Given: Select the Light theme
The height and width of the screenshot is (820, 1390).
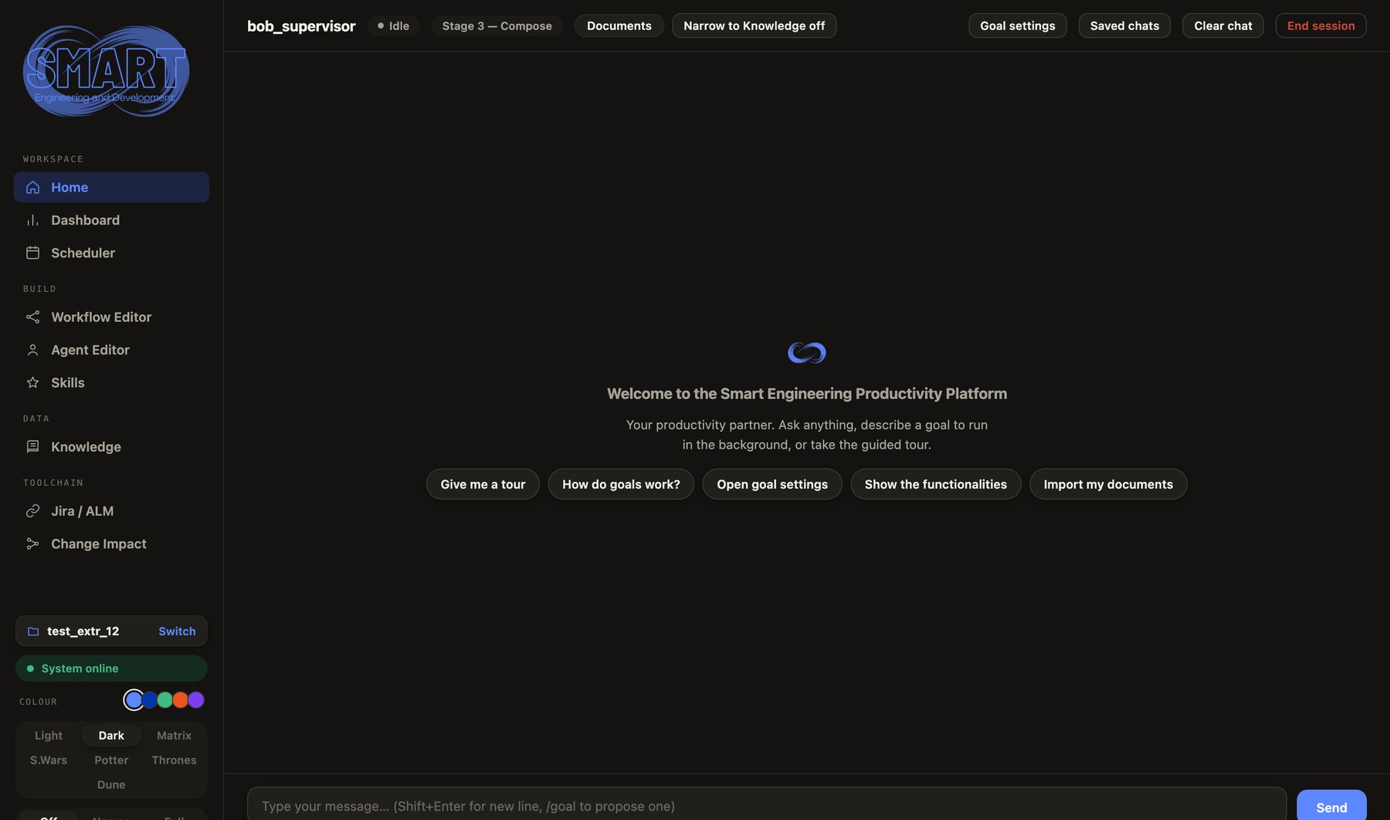Looking at the screenshot, I should point(49,736).
